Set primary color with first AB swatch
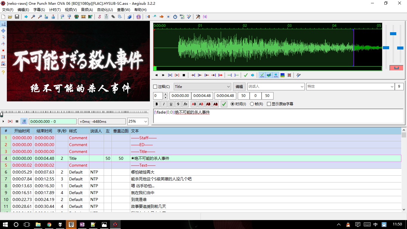Viewport: 407px width, 229px height. [x=194, y=104]
